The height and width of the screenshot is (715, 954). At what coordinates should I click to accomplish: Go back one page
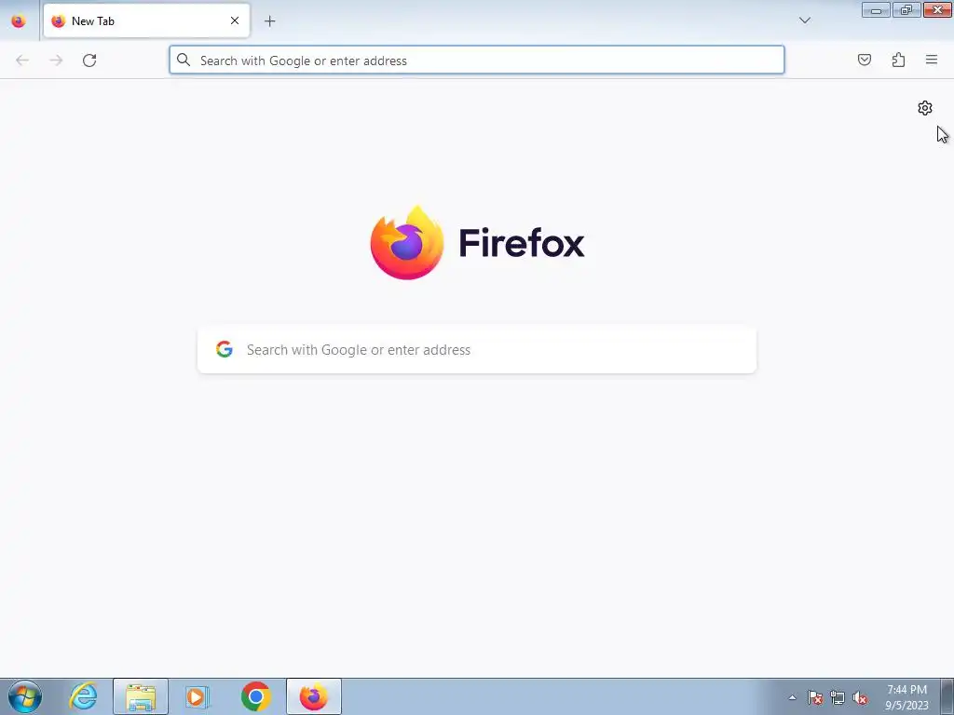(22, 60)
